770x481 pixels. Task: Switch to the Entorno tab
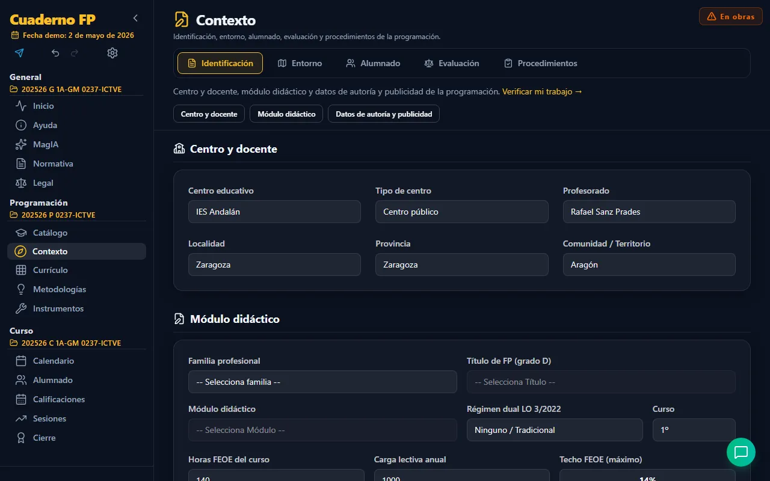point(300,63)
